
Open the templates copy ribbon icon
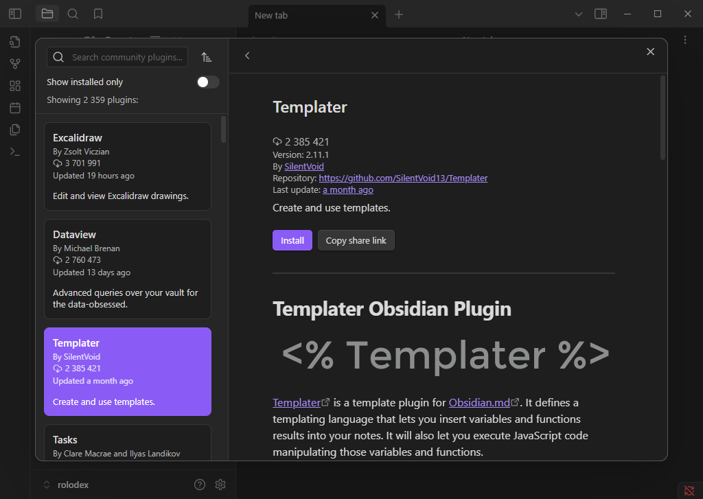(x=15, y=130)
